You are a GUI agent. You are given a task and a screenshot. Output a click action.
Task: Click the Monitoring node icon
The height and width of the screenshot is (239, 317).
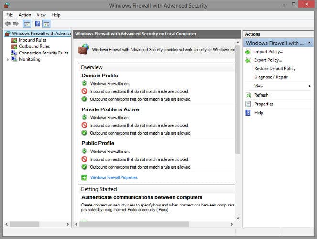pos(14,59)
